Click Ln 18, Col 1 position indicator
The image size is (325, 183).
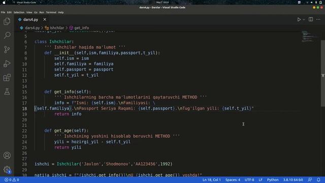tap(212, 180)
